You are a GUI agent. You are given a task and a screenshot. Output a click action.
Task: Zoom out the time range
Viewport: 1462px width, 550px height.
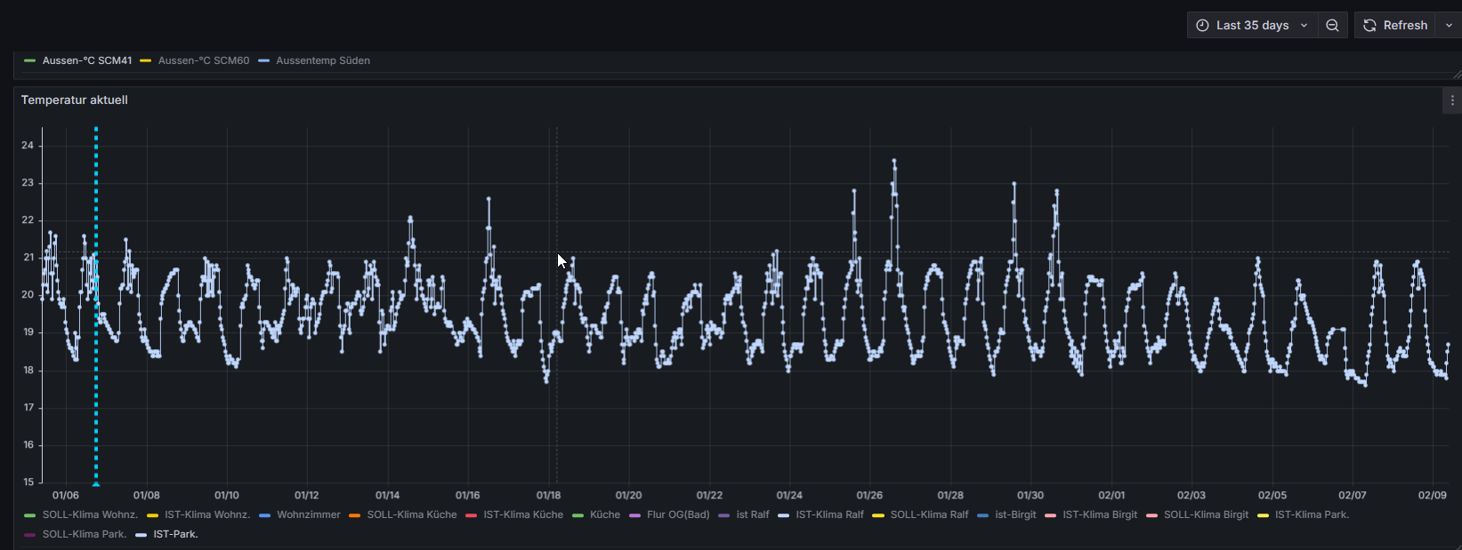click(x=1332, y=26)
